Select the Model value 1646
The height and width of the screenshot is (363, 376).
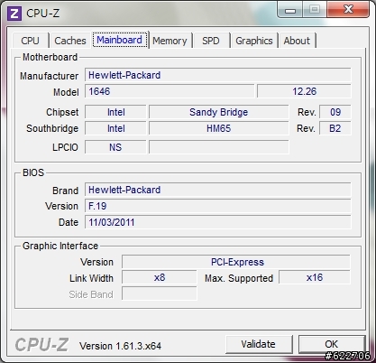170,91
